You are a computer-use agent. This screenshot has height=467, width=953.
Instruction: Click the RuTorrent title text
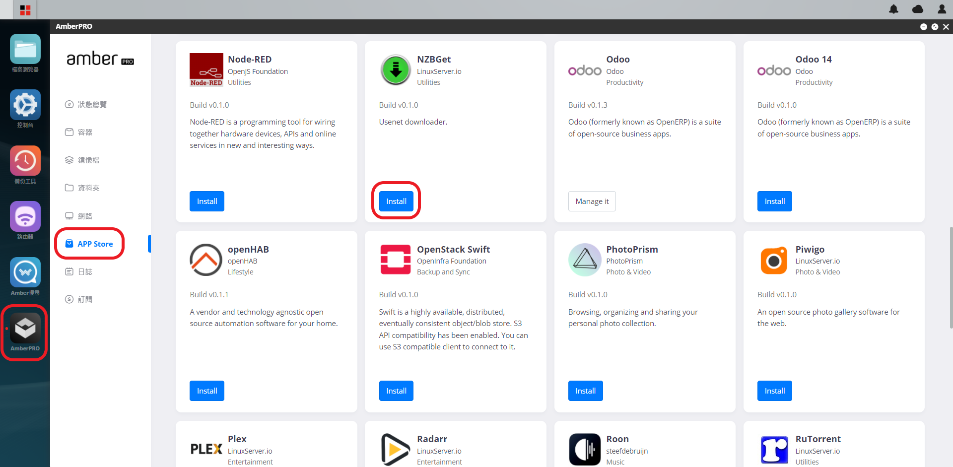818,439
